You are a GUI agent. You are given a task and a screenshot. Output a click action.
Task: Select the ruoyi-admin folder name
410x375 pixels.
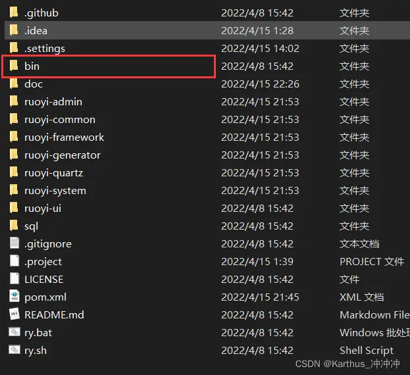pos(53,101)
